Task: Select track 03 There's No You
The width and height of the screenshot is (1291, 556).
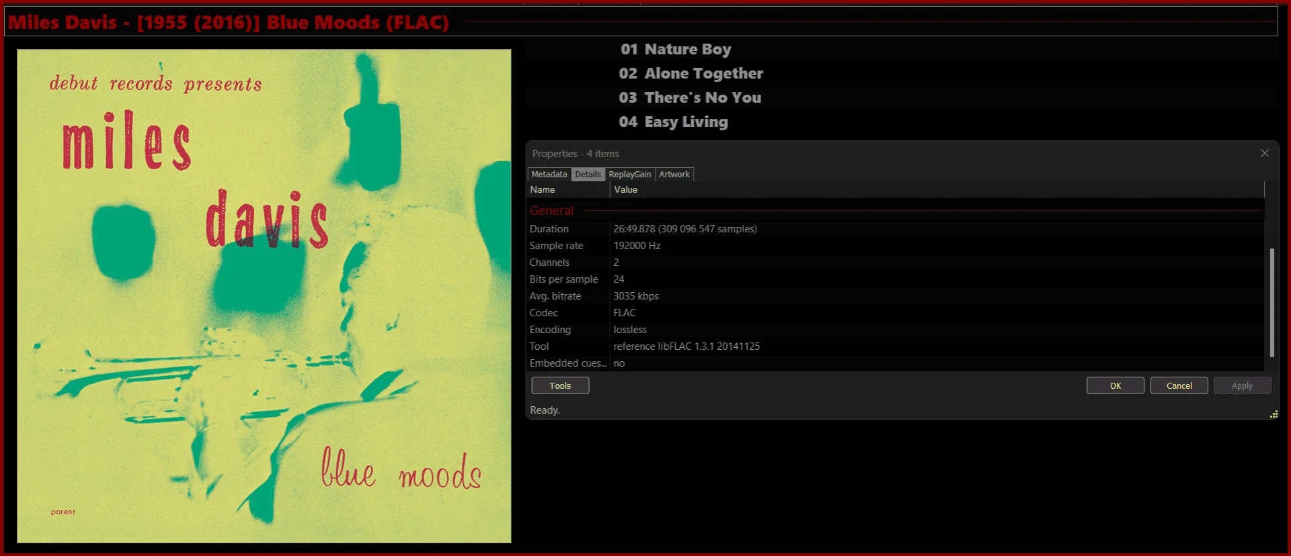Action: pyautogui.click(x=901, y=97)
